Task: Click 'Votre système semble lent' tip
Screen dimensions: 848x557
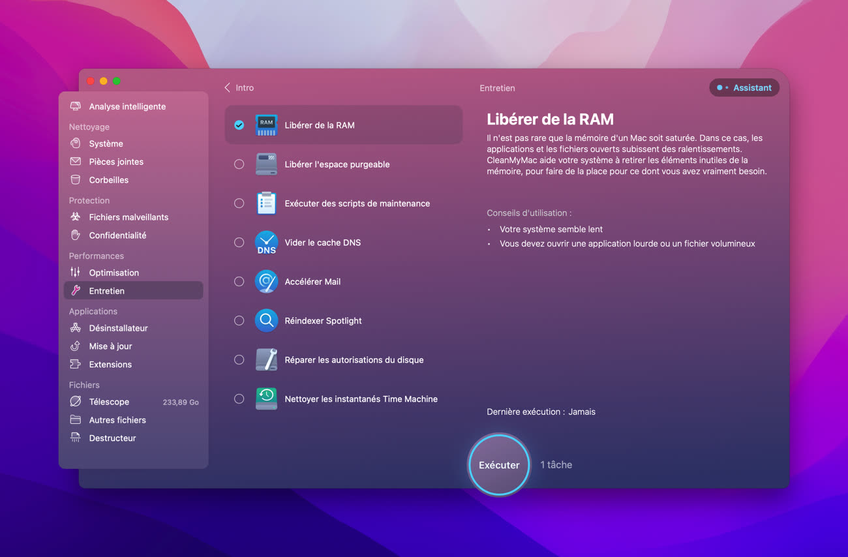Action: click(x=551, y=230)
